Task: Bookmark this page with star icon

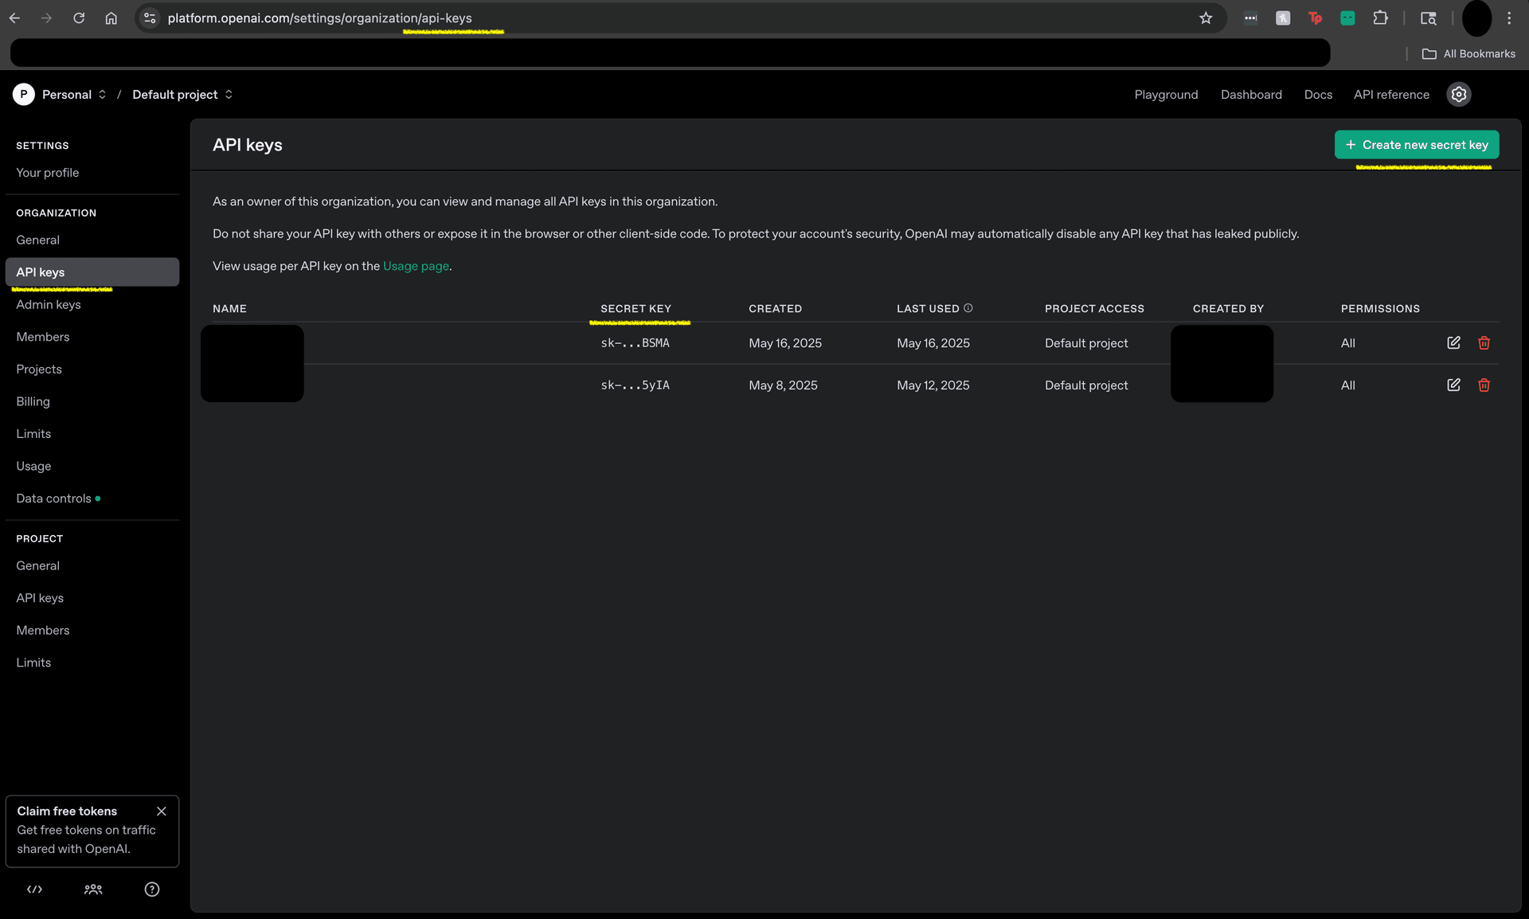Action: (1206, 18)
